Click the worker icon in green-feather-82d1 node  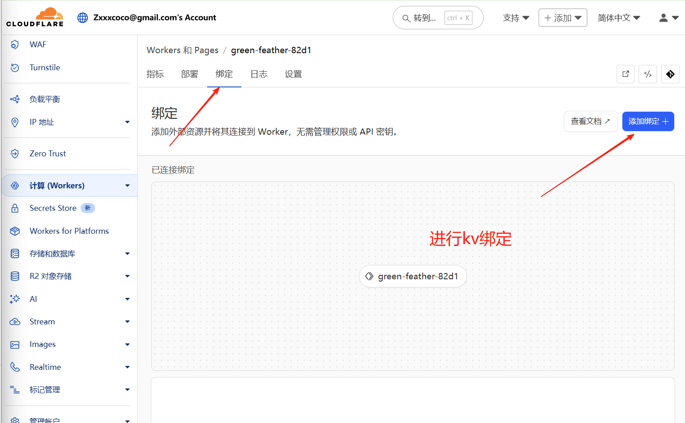tap(369, 276)
